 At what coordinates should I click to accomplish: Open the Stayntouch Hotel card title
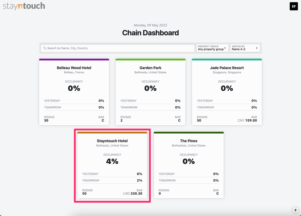[x=112, y=141]
